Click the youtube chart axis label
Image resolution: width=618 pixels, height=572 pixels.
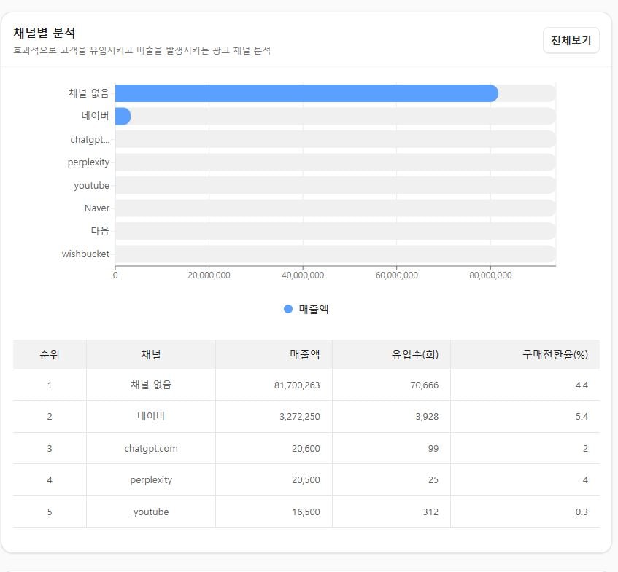tap(91, 185)
